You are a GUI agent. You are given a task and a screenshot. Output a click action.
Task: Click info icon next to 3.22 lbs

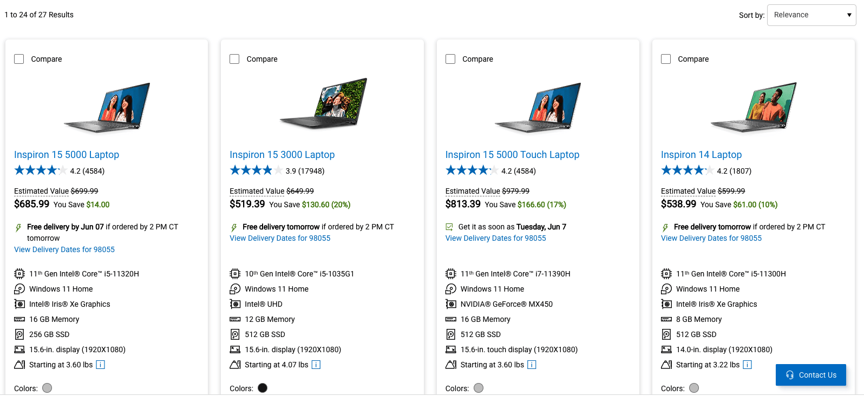[747, 365]
